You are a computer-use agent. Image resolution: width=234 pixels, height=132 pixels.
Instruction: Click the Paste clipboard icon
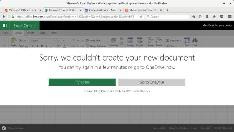pos(14,41)
